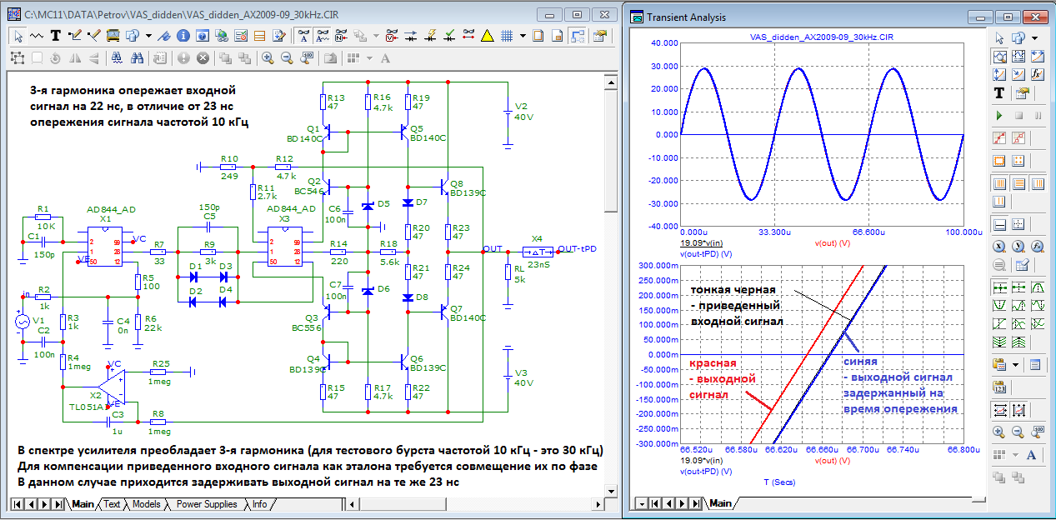Zoom out in Transient Analysis toolbar
The width and height of the screenshot is (1056, 520).
[x=1018, y=432]
